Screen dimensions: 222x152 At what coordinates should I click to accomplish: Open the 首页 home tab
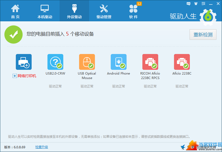click(x=15, y=11)
